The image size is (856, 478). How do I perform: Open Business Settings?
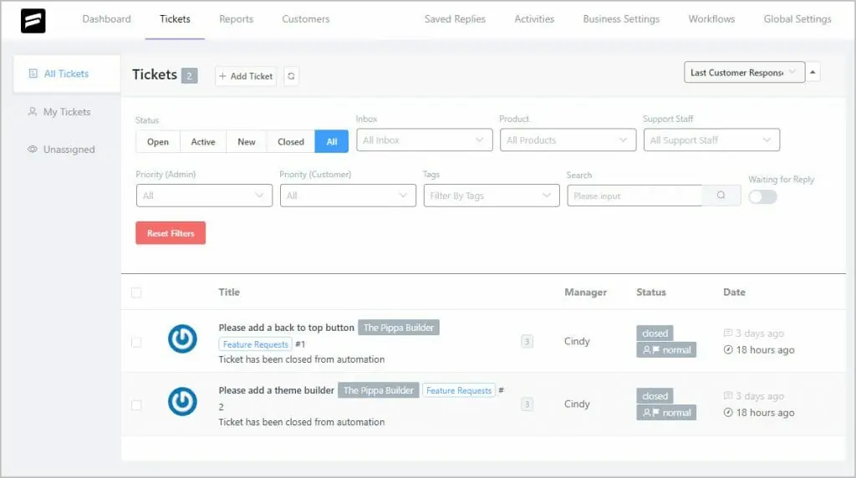(621, 18)
